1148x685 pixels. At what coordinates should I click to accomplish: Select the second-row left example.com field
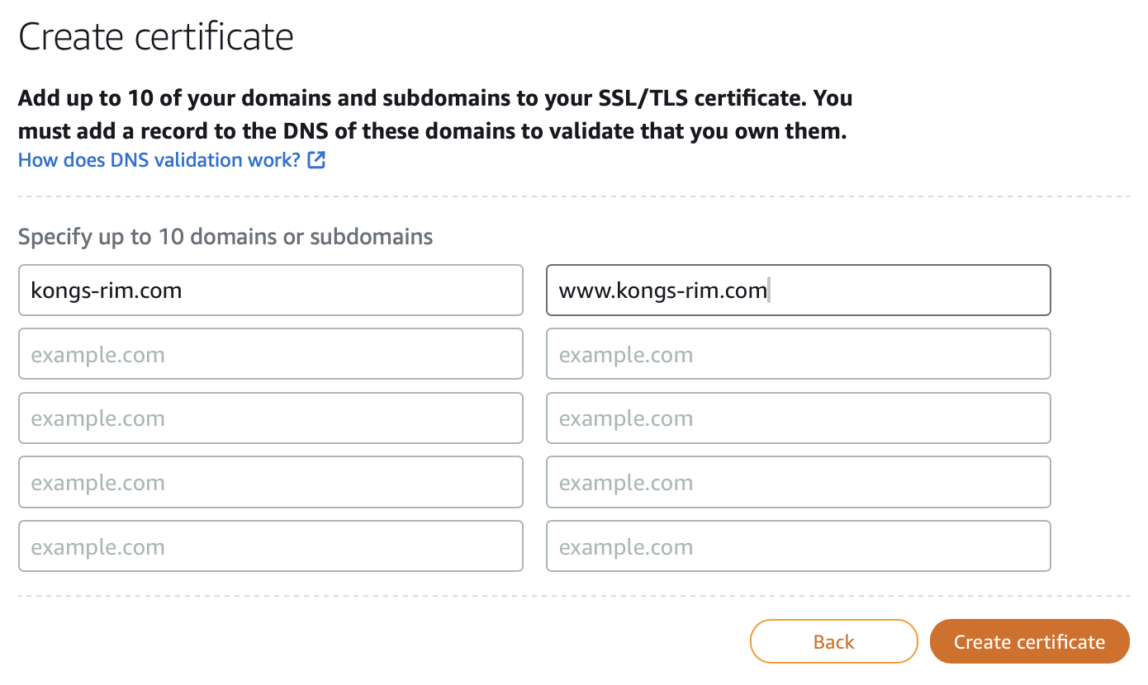point(271,354)
